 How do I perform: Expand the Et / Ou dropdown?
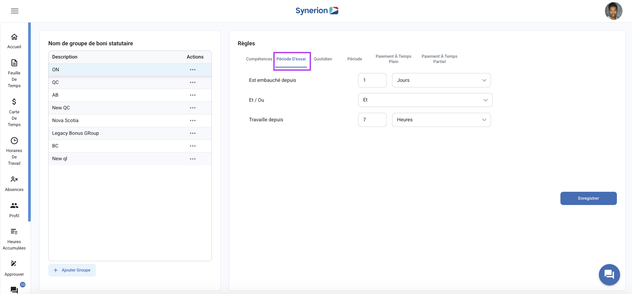click(425, 100)
